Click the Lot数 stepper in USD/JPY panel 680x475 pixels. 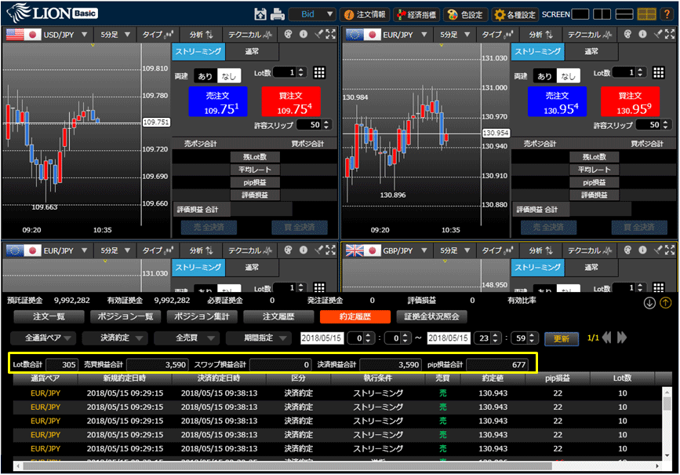(x=302, y=72)
